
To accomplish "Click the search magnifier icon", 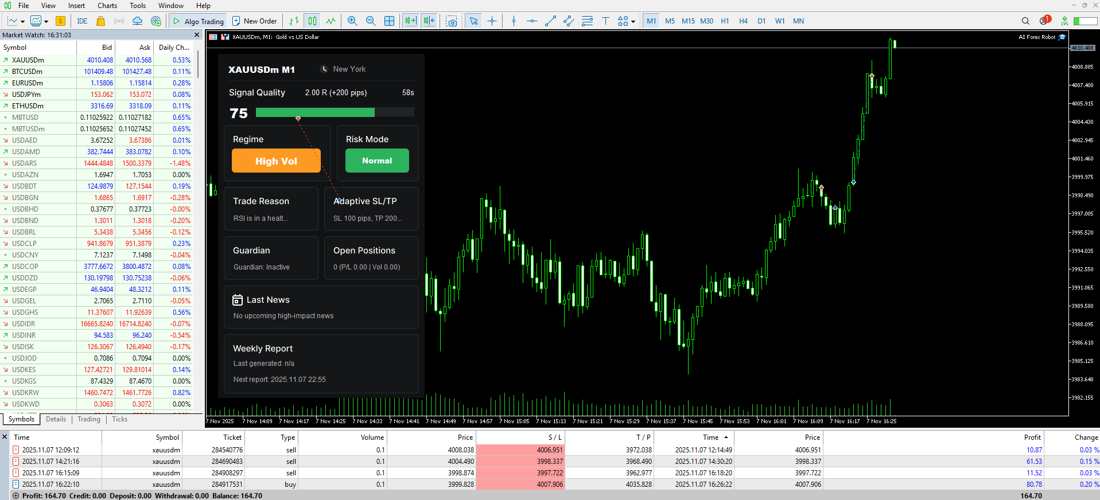I will tap(1025, 21).
